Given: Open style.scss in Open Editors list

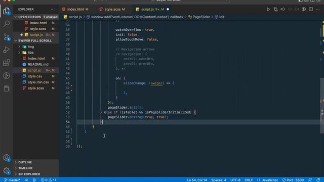Looking at the screenshot, I should (x=36, y=29).
